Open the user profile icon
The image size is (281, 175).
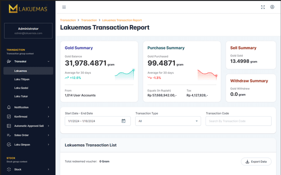(272, 7)
